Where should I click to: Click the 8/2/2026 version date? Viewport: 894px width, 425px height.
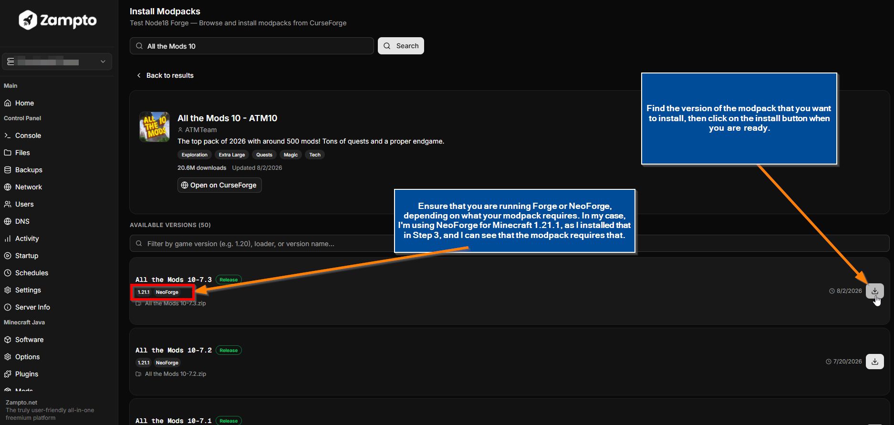[849, 291]
